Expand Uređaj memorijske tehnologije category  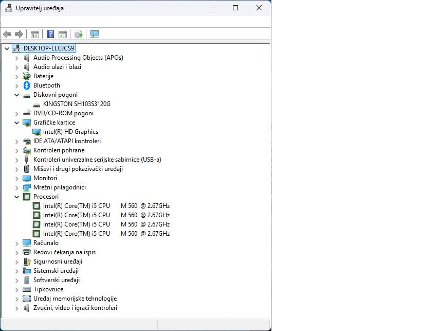pos(16,299)
